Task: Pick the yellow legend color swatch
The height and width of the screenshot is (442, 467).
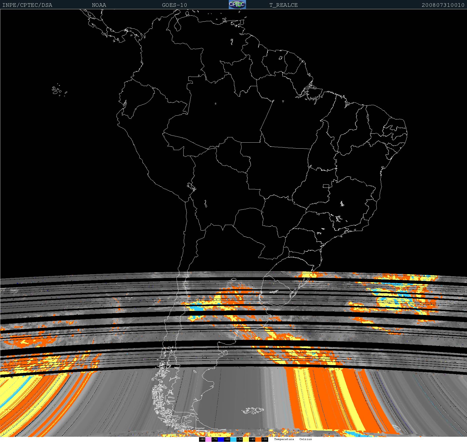Action: (x=246, y=439)
